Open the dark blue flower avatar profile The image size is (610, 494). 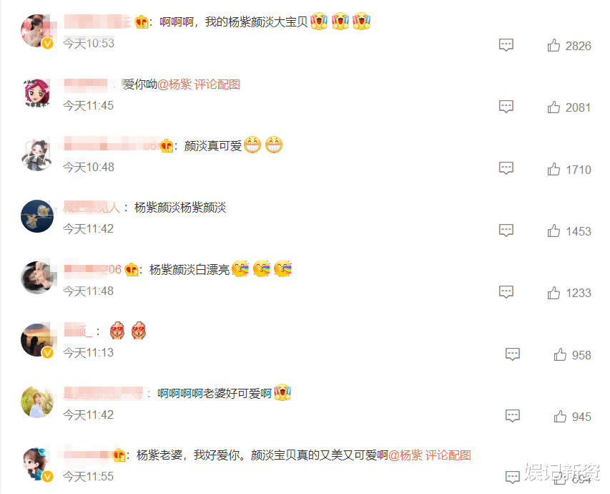[x=37, y=216]
